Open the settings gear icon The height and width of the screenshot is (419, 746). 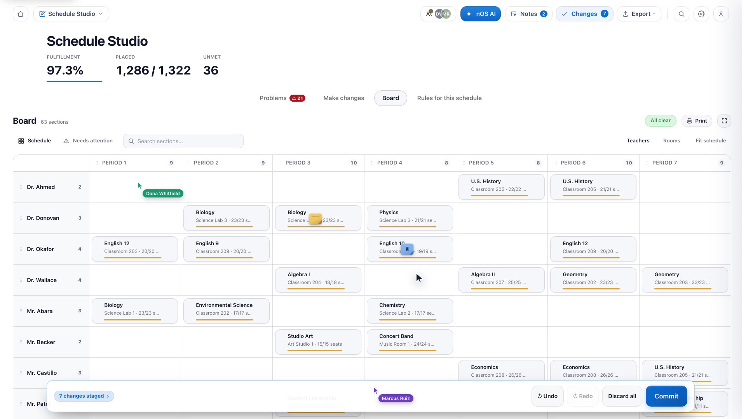pyautogui.click(x=701, y=14)
